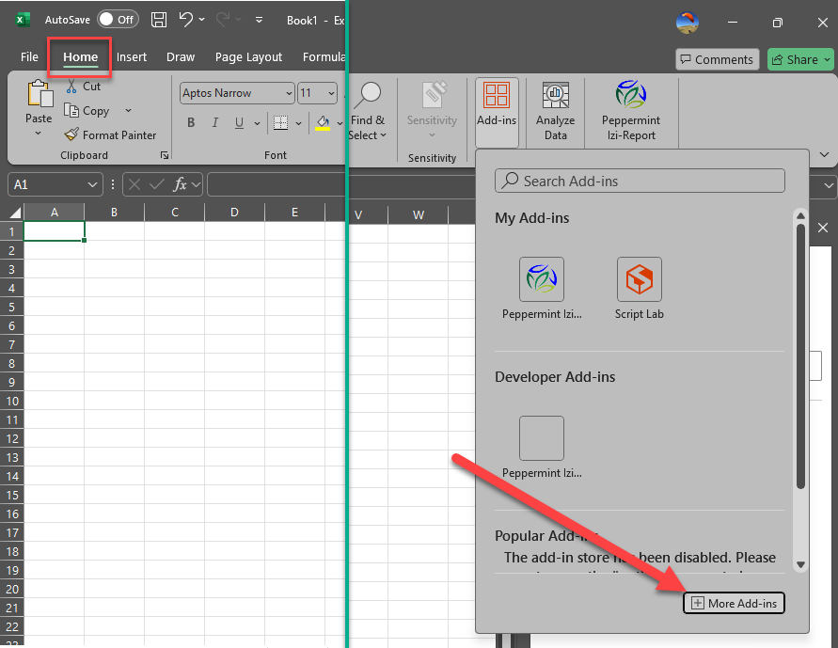This screenshot has height=648, width=838.
Task: Click the Find & Select magnifier
Action: click(x=368, y=95)
